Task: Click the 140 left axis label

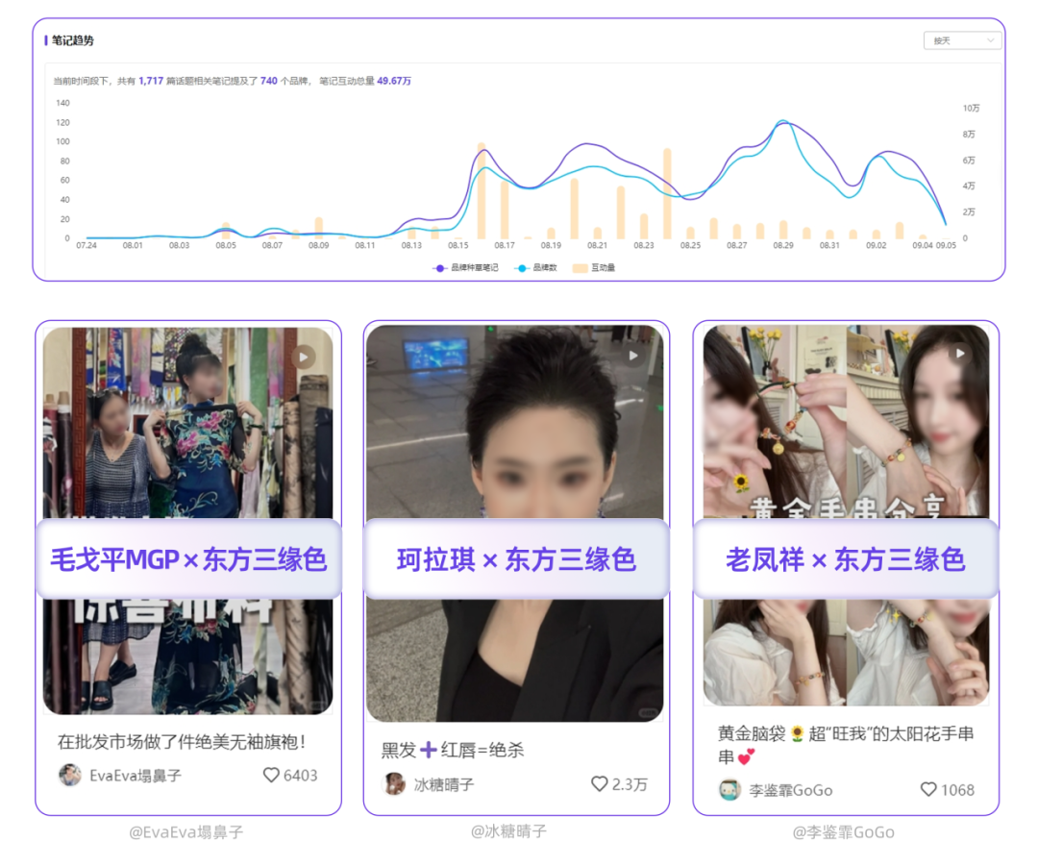Action: coord(62,103)
